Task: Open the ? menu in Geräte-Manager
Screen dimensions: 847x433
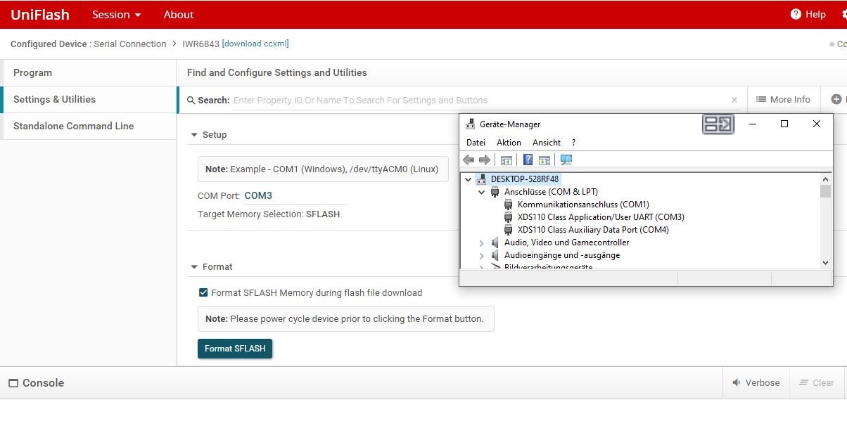Action: [573, 143]
